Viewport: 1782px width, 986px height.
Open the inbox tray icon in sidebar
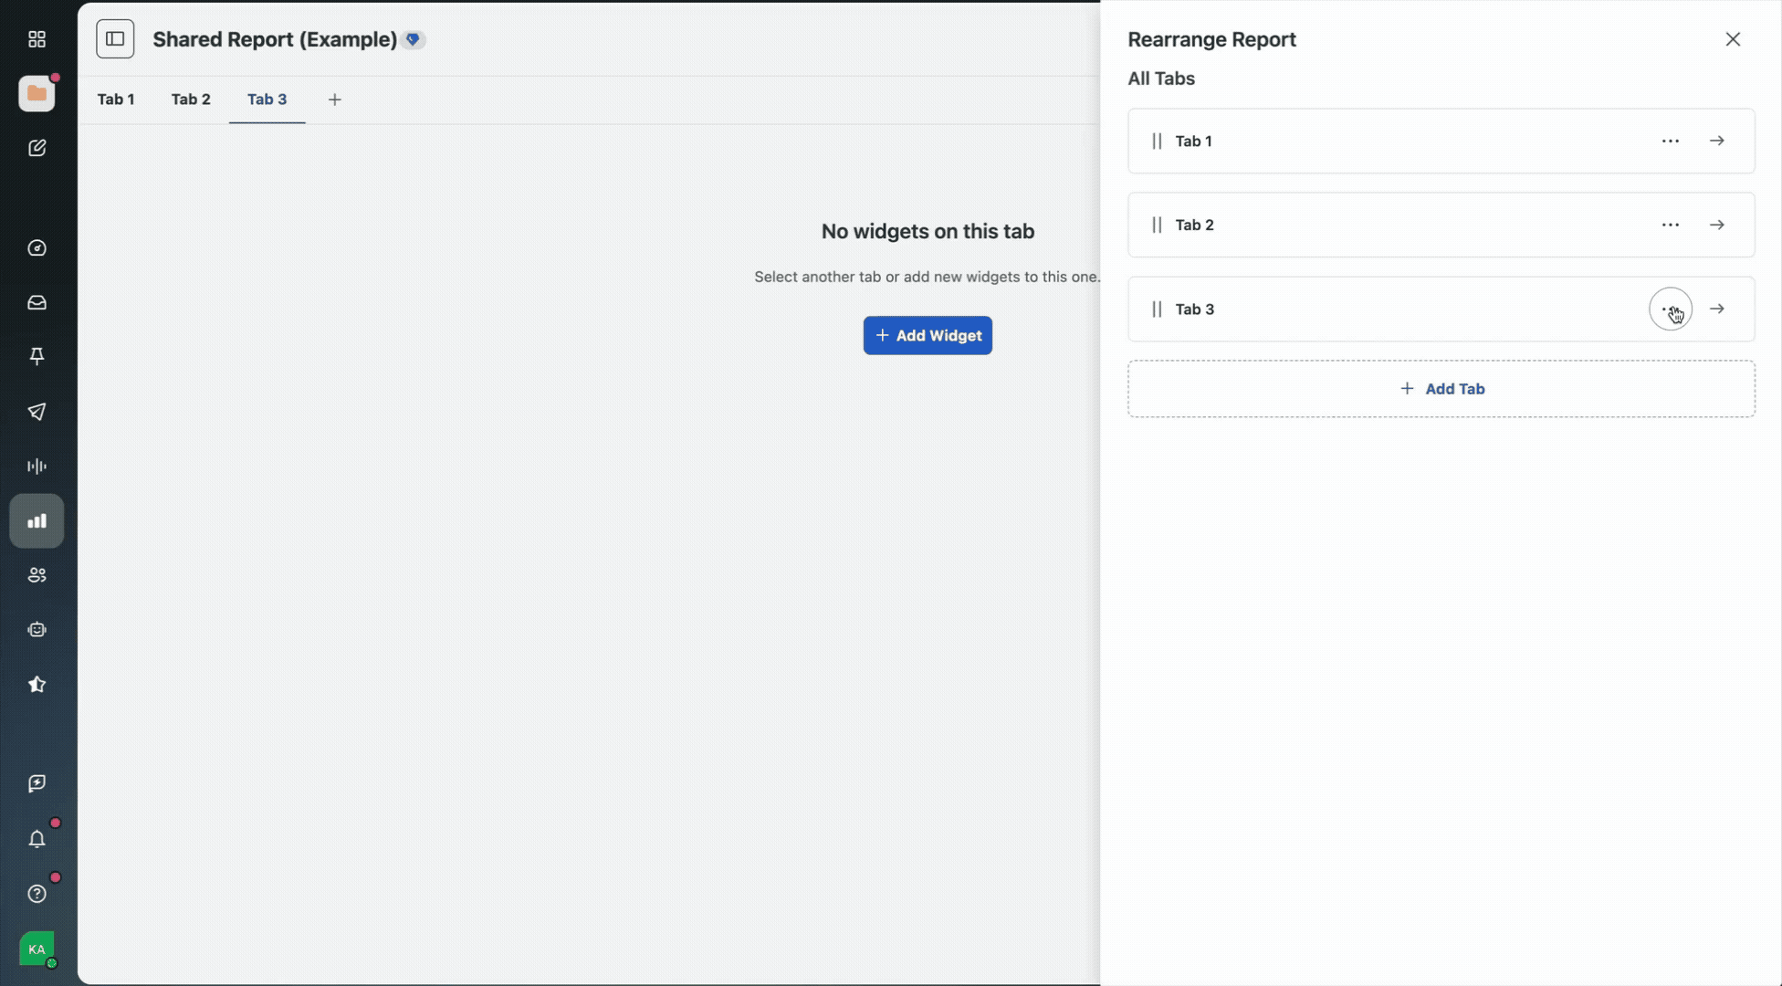point(37,303)
